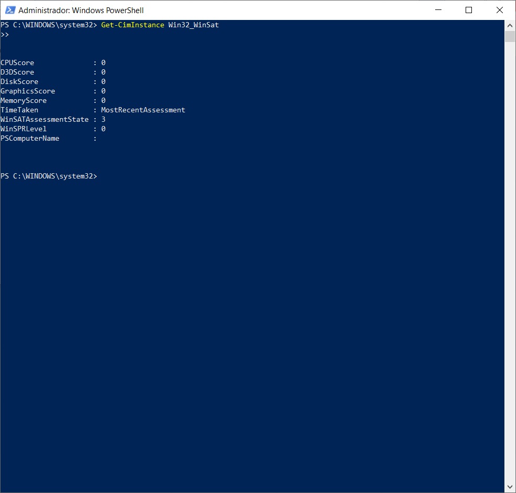Click the scrollbar down arrow

click(x=510, y=487)
